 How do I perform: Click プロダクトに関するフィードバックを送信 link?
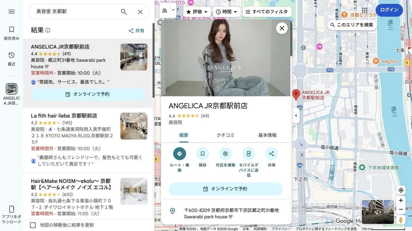point(326,229)
